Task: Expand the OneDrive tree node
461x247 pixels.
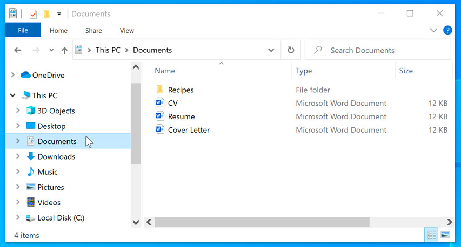Action: [12, 75]
